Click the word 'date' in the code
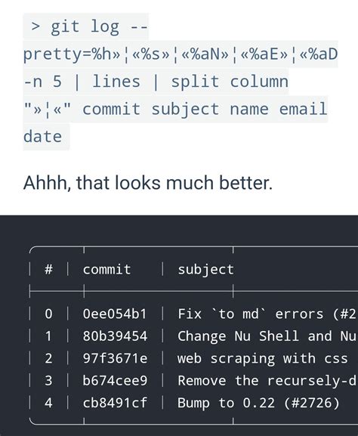The width and height of the screenshot is (358, 436). tap(43, 137)
